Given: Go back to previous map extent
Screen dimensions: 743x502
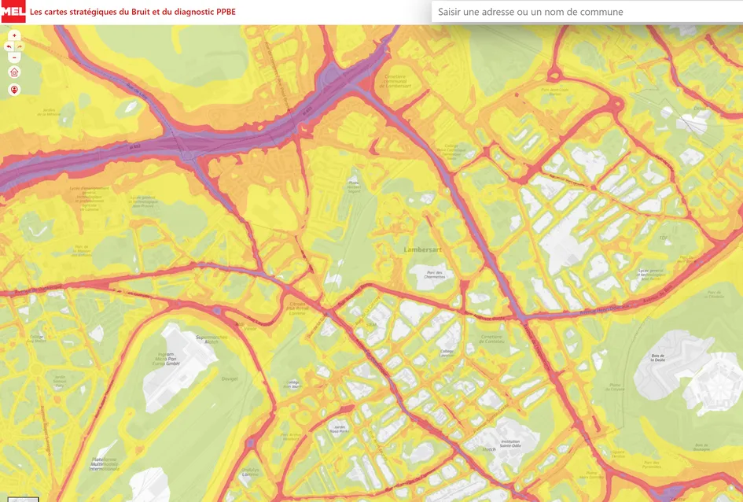Looking at the screenshot, I should coord(9,46).
